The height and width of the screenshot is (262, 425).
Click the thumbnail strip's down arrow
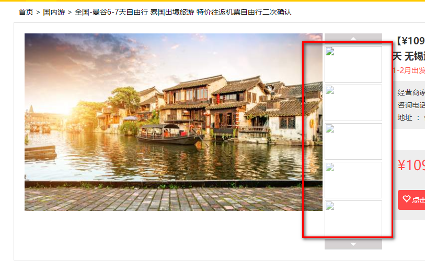[353, 244]
